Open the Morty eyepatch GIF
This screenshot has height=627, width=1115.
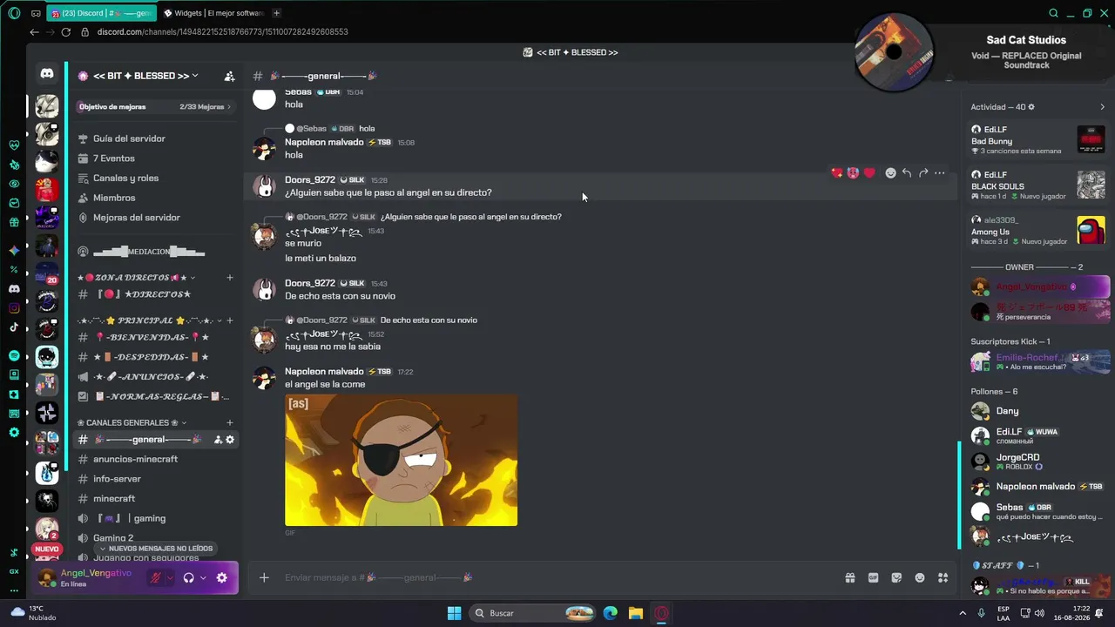coord(401,460)
